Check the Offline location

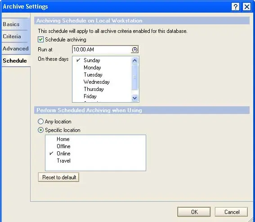point(95,146)
